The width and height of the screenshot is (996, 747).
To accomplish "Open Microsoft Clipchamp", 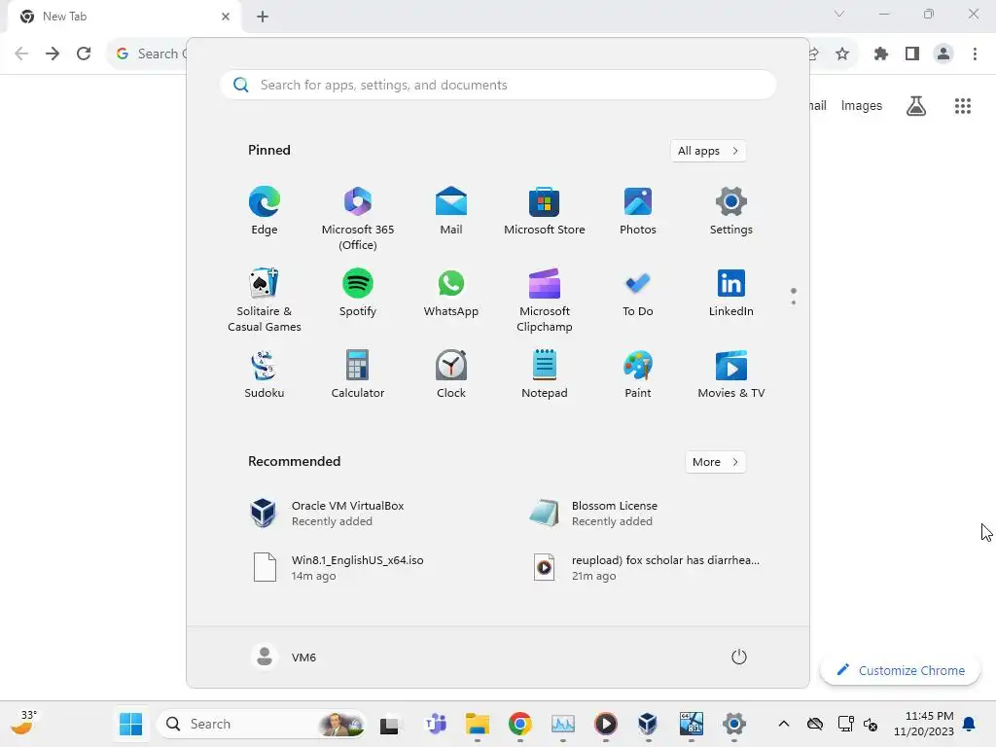I will pyautogui.click(x=545, y=300).
